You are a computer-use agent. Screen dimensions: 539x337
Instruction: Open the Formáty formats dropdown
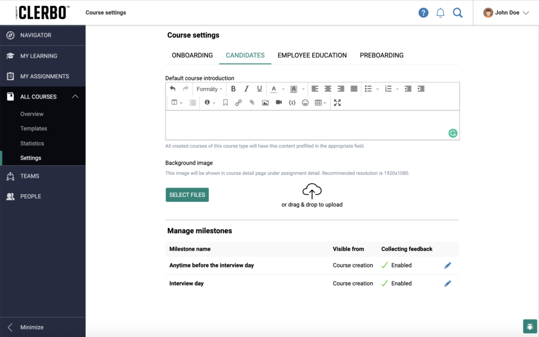209,89
